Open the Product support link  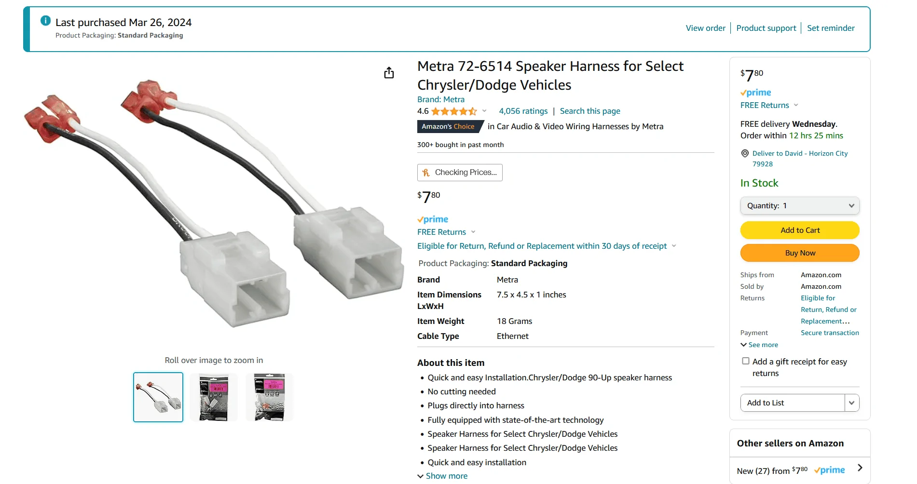766,28
